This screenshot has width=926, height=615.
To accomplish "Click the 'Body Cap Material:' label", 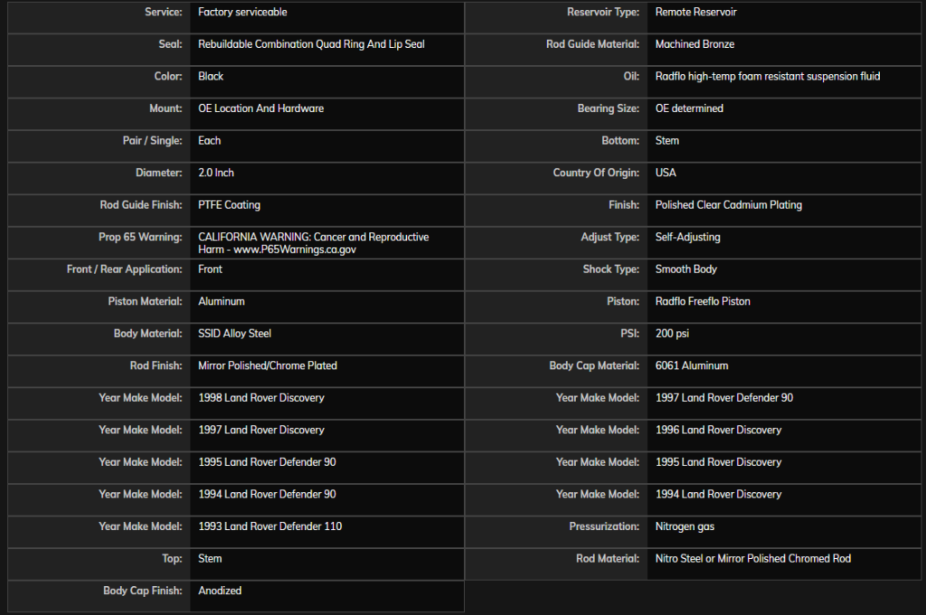I will click(594, 365).
